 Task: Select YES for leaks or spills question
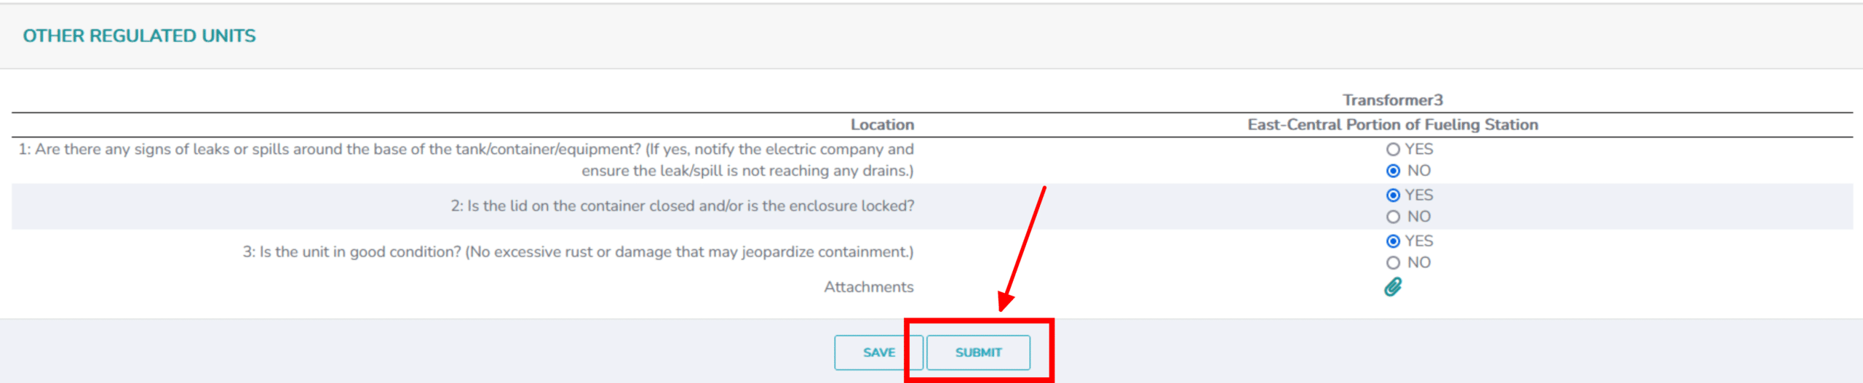coord(1393,150)
